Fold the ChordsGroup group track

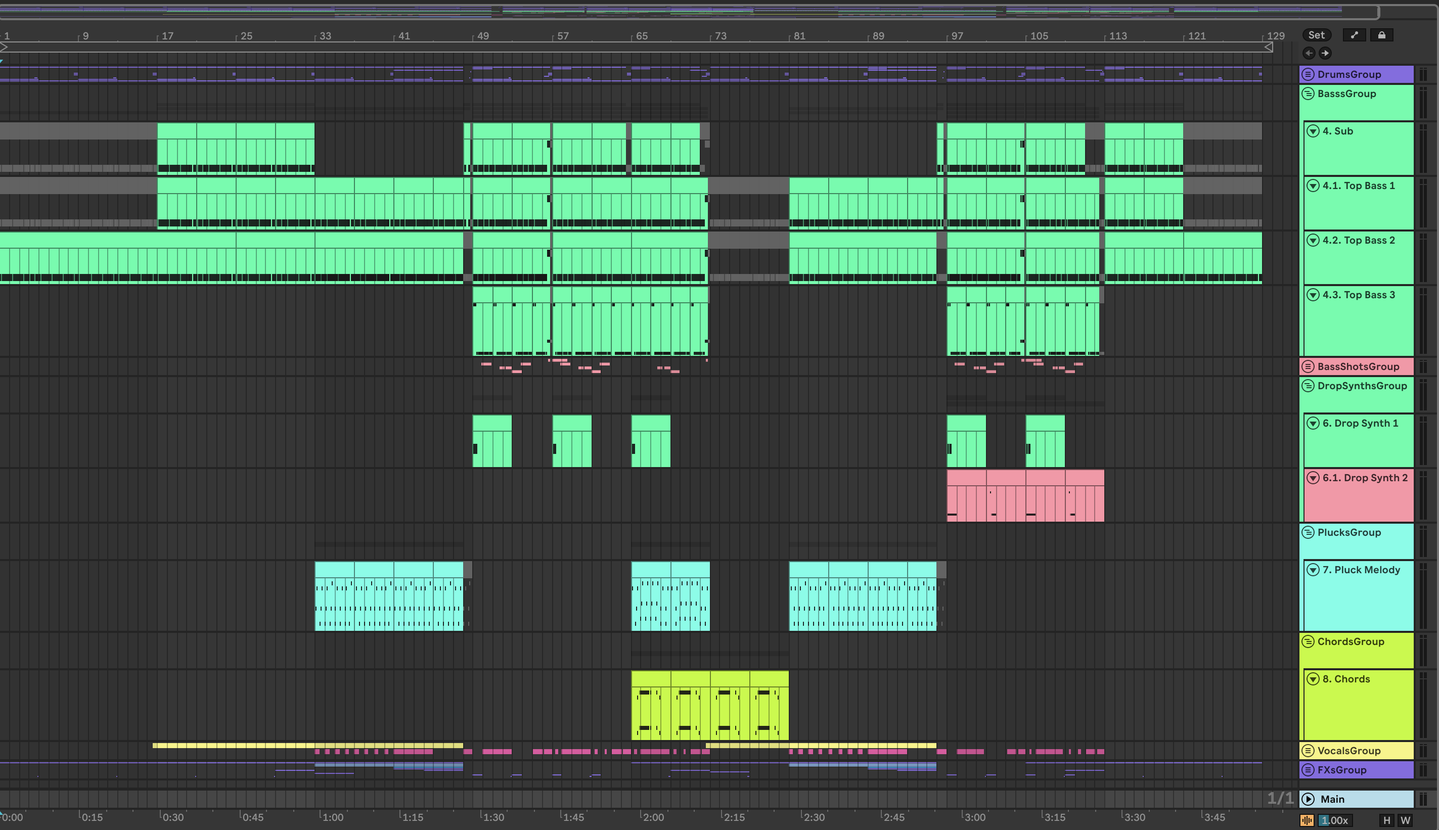1309,641
